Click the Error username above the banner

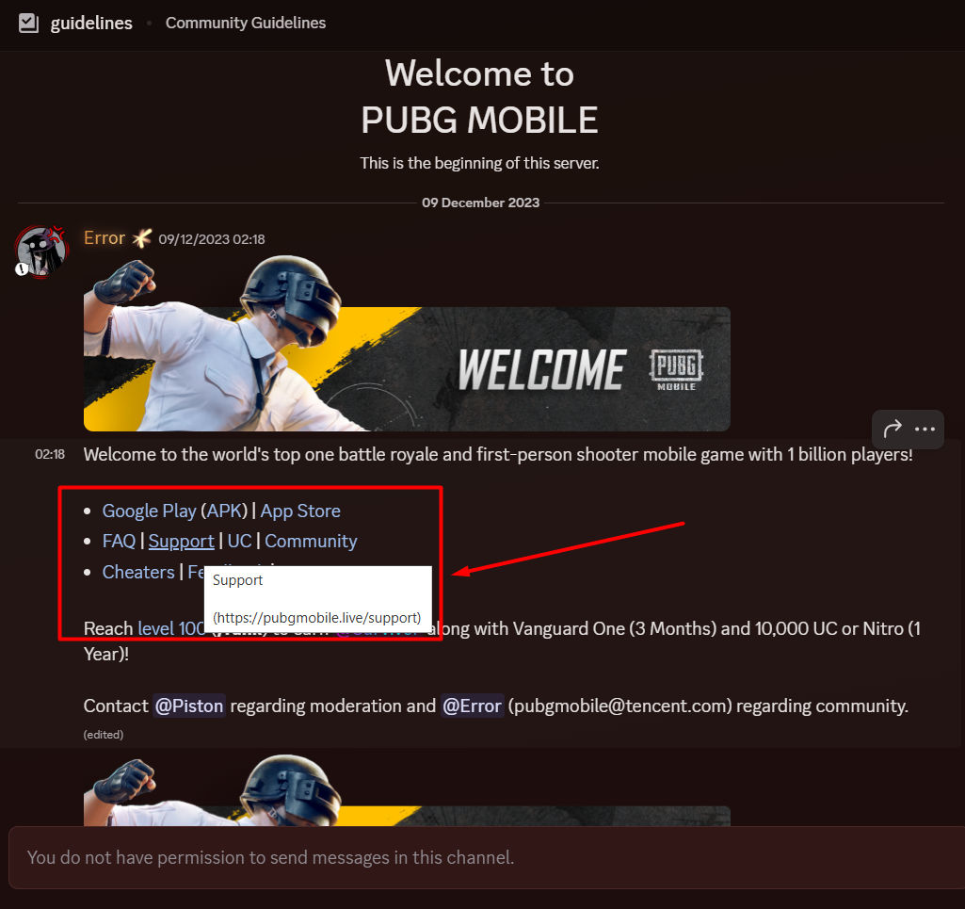(105, 237)
